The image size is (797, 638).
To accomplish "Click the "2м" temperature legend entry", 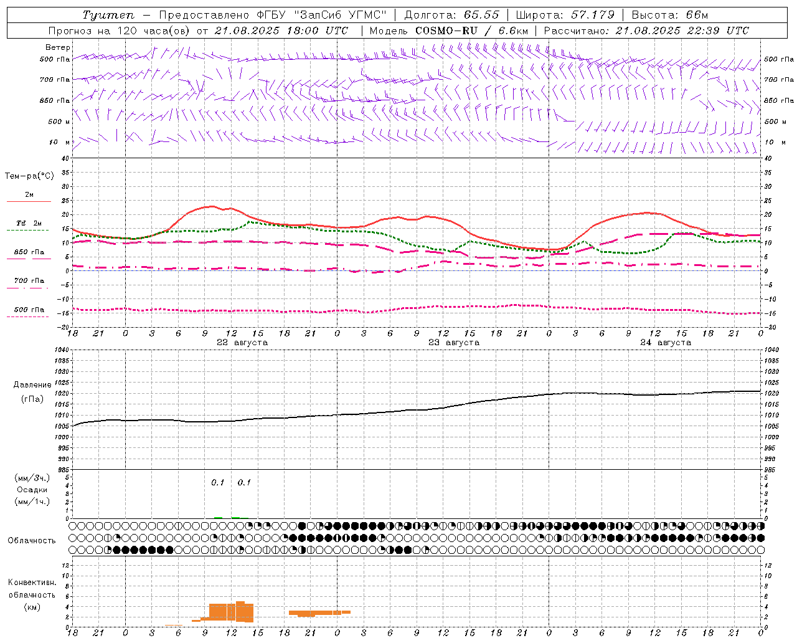I will click(x=29, y=195).
